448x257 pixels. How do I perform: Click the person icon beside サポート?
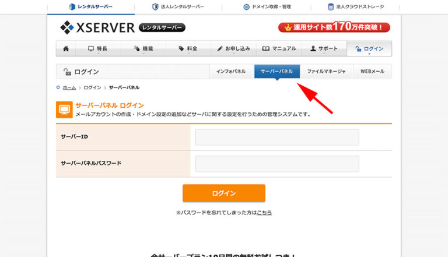[x=313, y=48]
